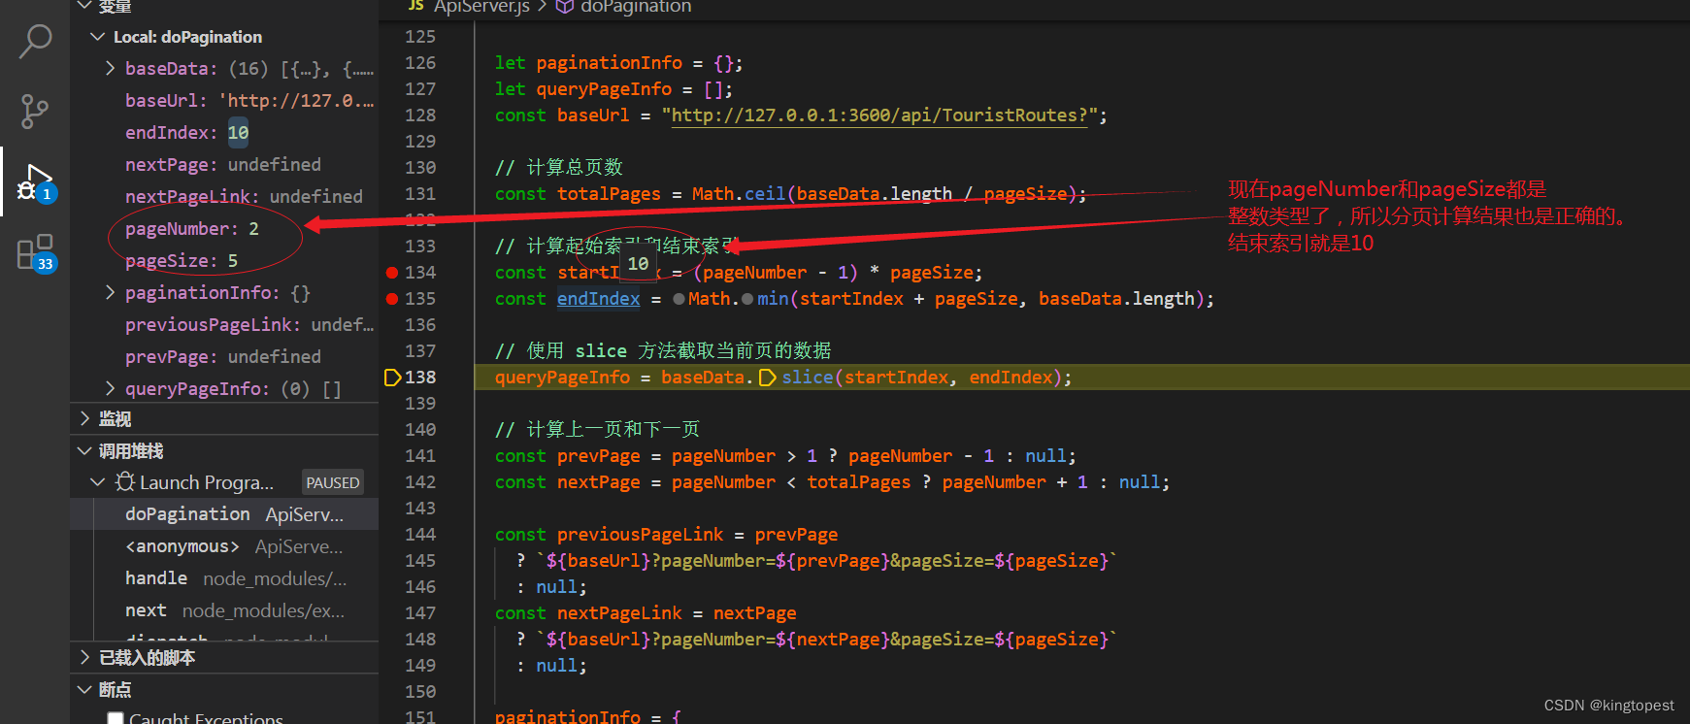Select the <anonymous> call stack frame

click(x=224, y=546)
